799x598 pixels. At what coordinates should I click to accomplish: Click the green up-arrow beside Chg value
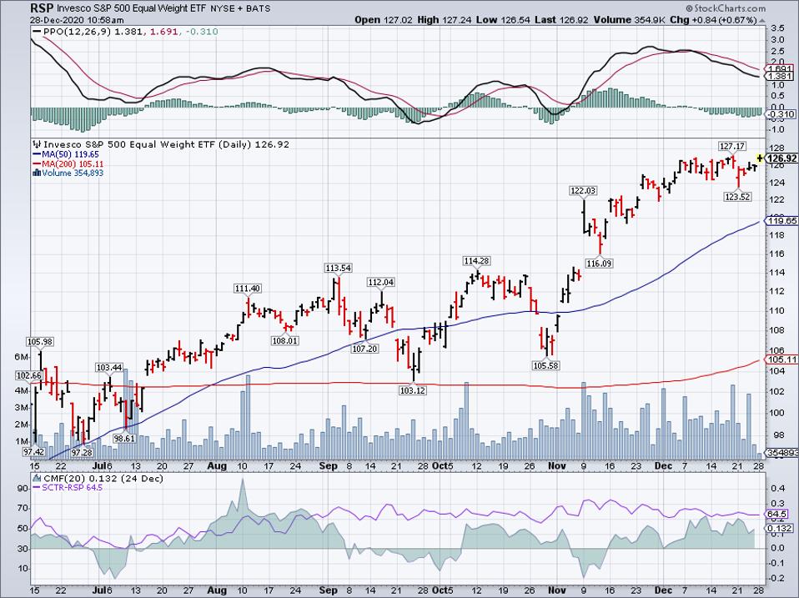pos(762,20)
